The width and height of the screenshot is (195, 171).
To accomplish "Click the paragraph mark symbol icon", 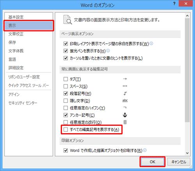I will [125, 93].
